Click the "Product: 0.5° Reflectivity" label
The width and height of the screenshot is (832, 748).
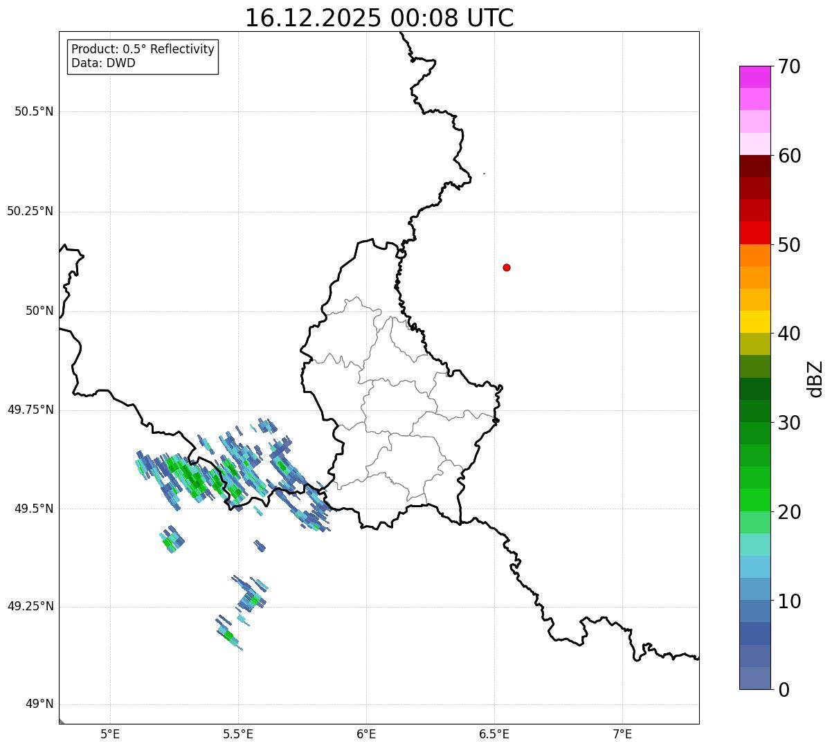point(143,49)
